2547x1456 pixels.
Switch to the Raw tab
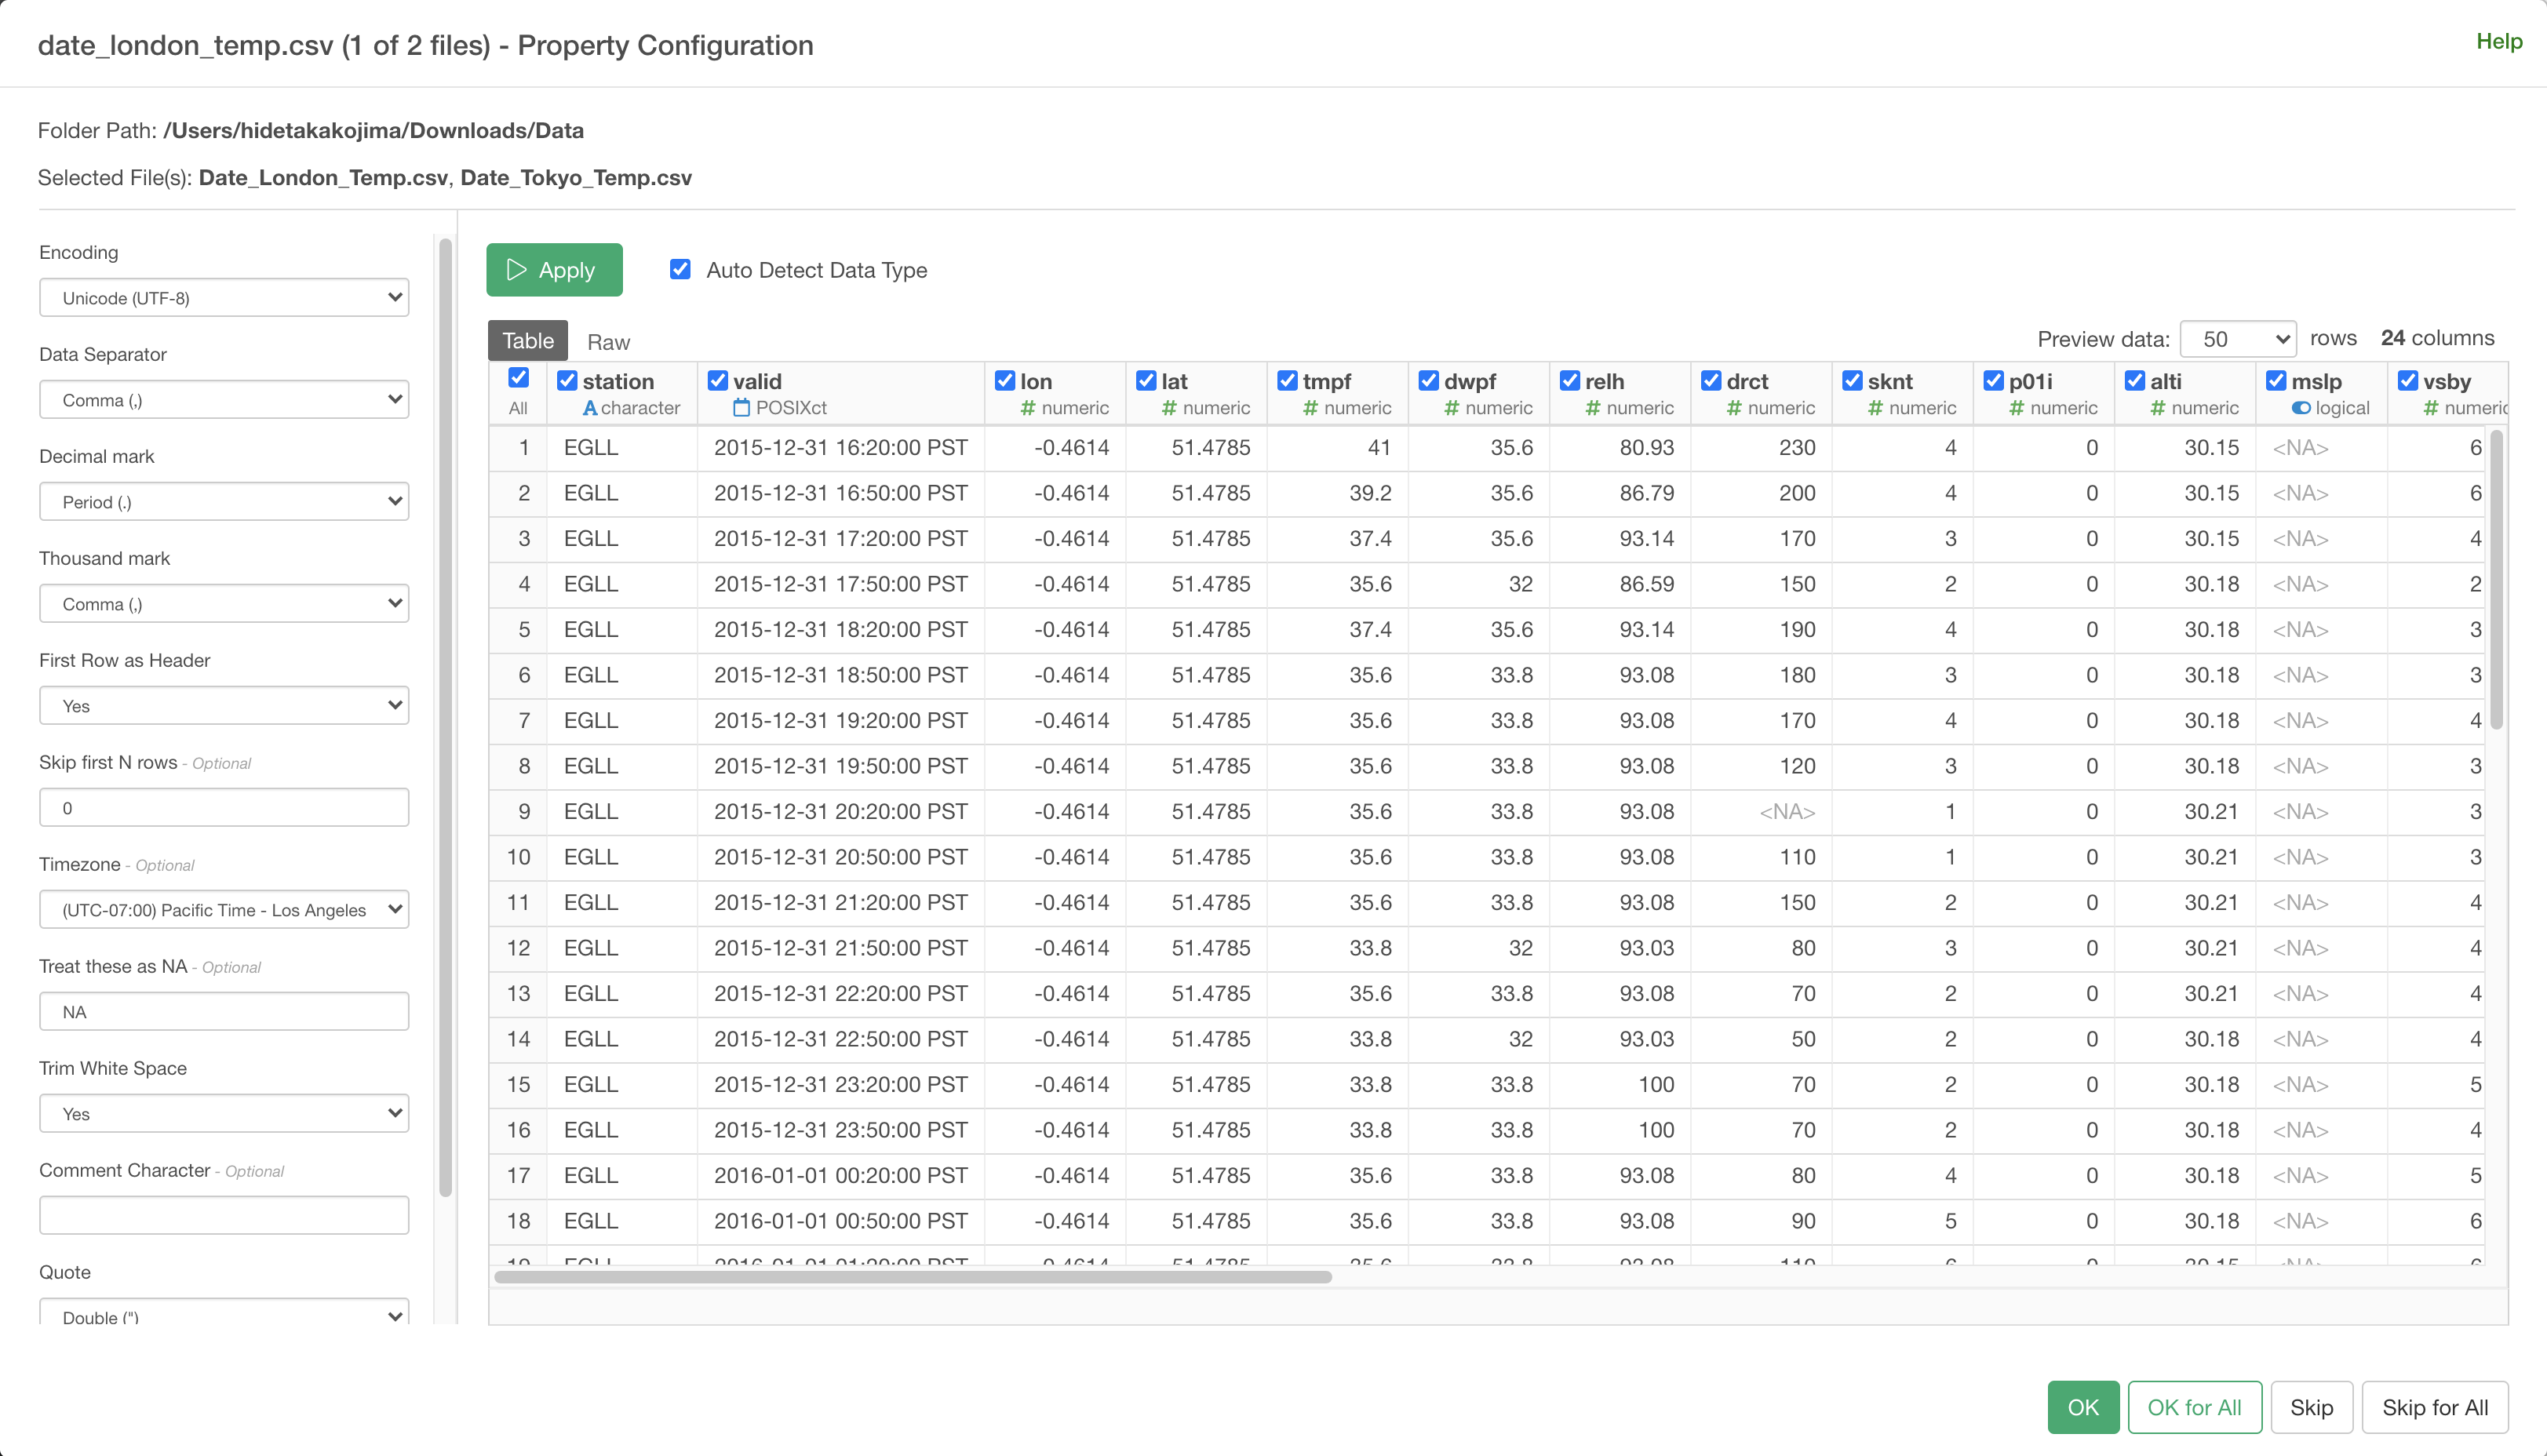pyautogui.click(x=608, y=342)
